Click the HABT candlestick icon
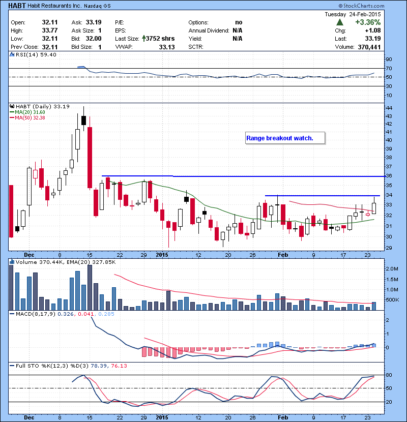This screenshot has width=407, height=422. (12, 106)
